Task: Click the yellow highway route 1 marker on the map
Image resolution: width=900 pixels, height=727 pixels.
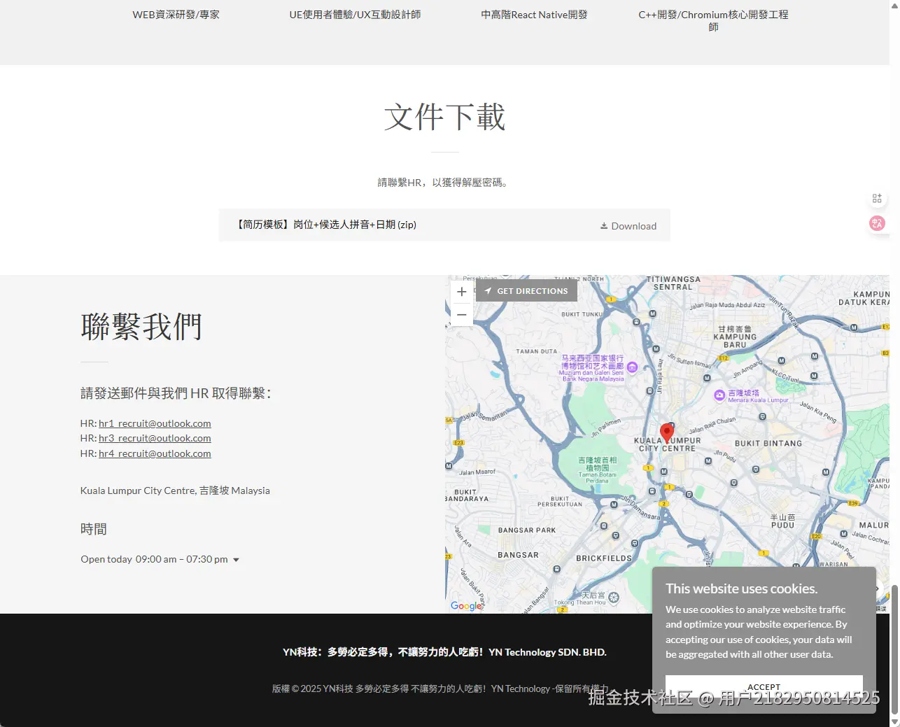Action: pyautogui.click(x=611, y=299)
